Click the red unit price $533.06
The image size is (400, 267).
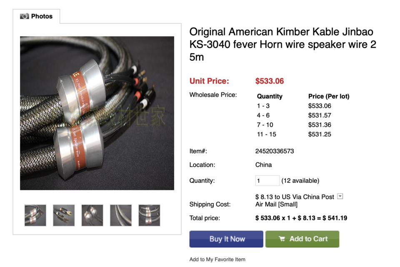(x=270, y=81)
